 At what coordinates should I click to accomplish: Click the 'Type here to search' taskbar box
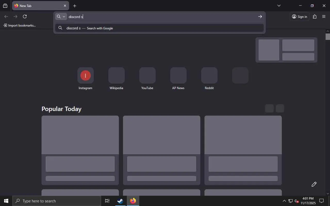pos(57,201)
